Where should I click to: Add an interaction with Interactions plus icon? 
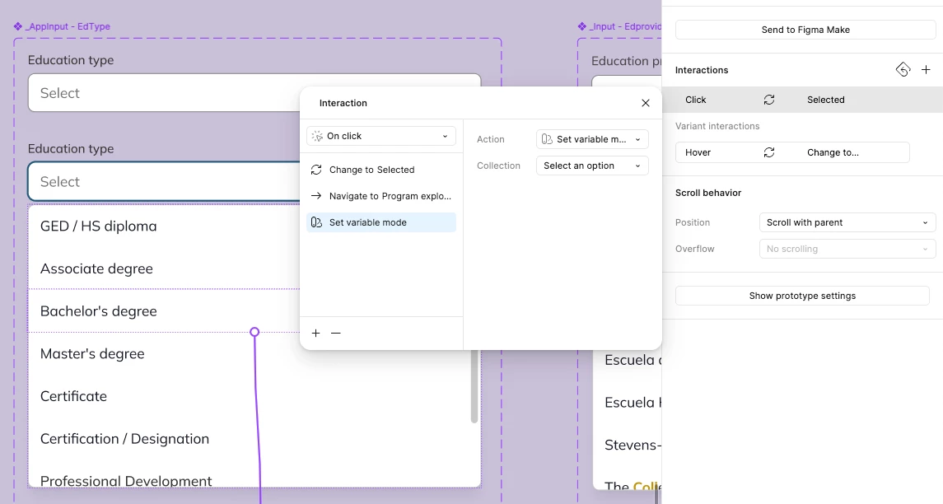point(926,70)
